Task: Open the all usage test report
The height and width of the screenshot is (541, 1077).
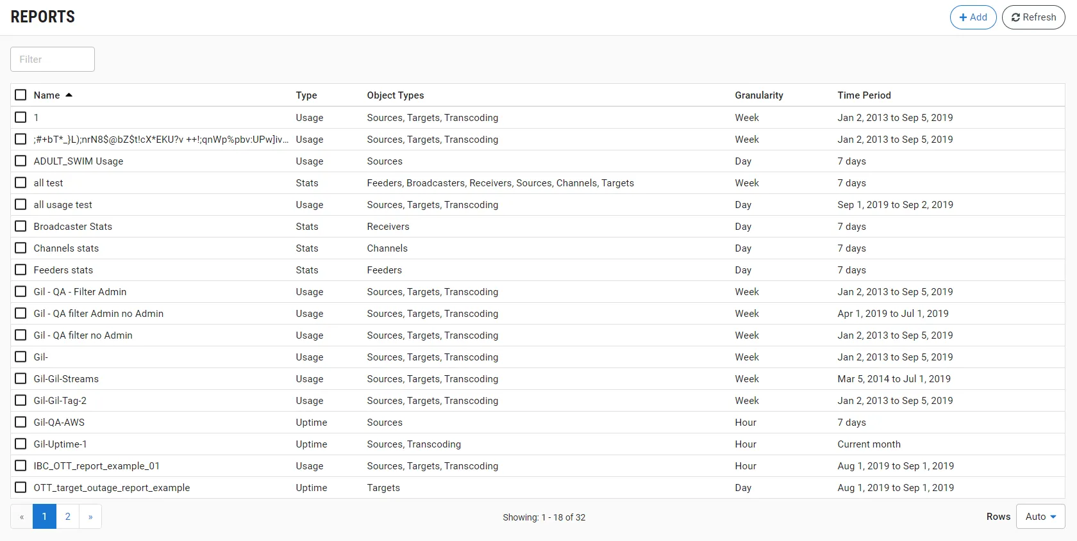Action: point(63,205)
